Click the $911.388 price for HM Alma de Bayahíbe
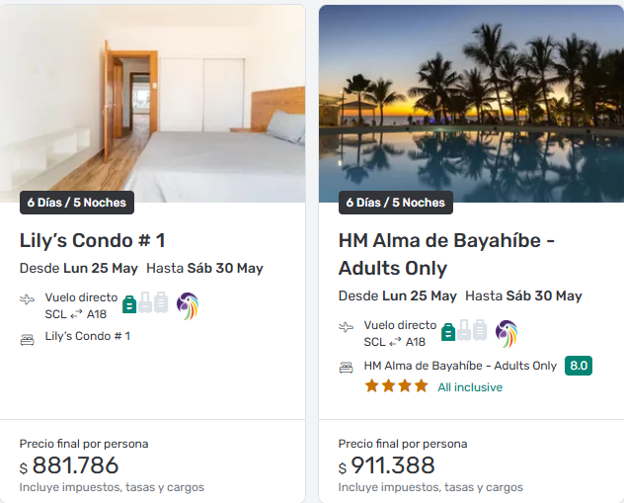This screenshot has height=503, width=624. tap(394, 465)
